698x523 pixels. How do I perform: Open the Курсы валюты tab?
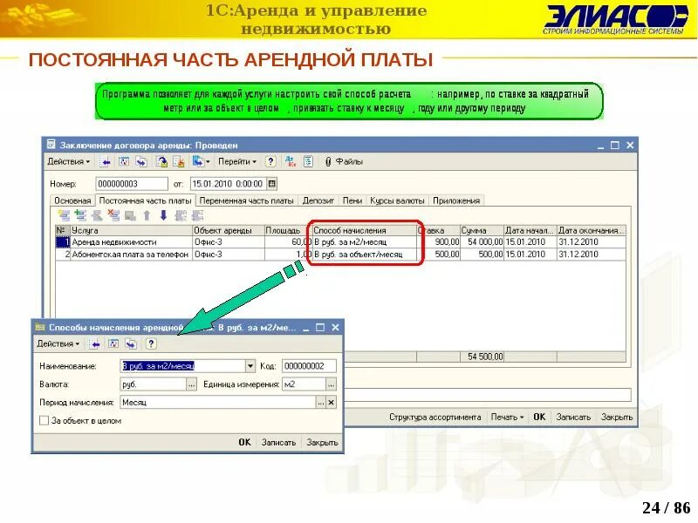point(397,201)
